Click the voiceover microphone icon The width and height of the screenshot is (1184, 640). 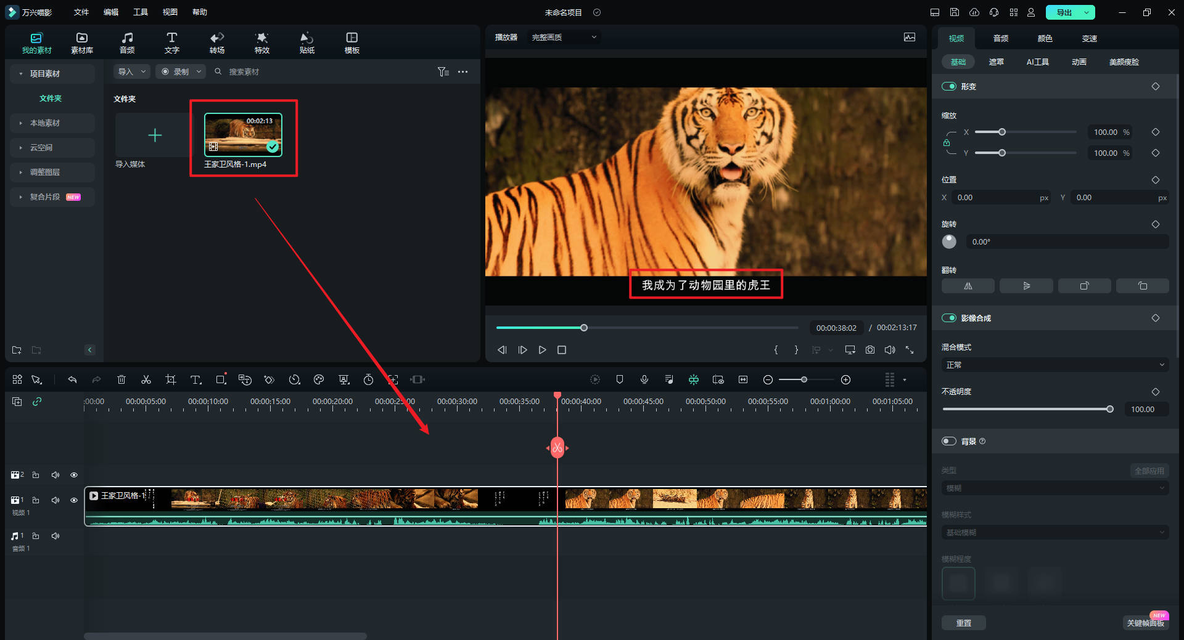(x=644, y=379)
